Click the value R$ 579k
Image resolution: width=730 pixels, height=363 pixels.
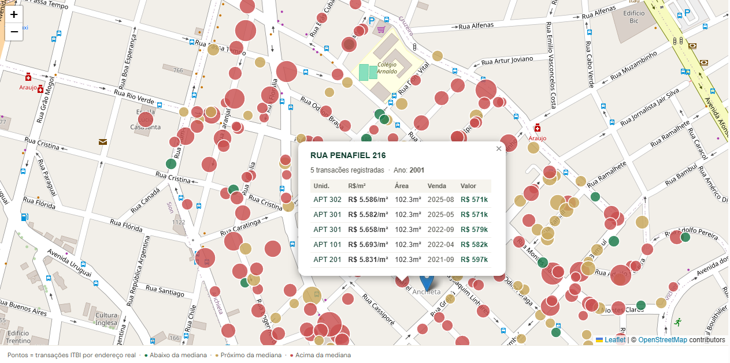click(475, 230)
